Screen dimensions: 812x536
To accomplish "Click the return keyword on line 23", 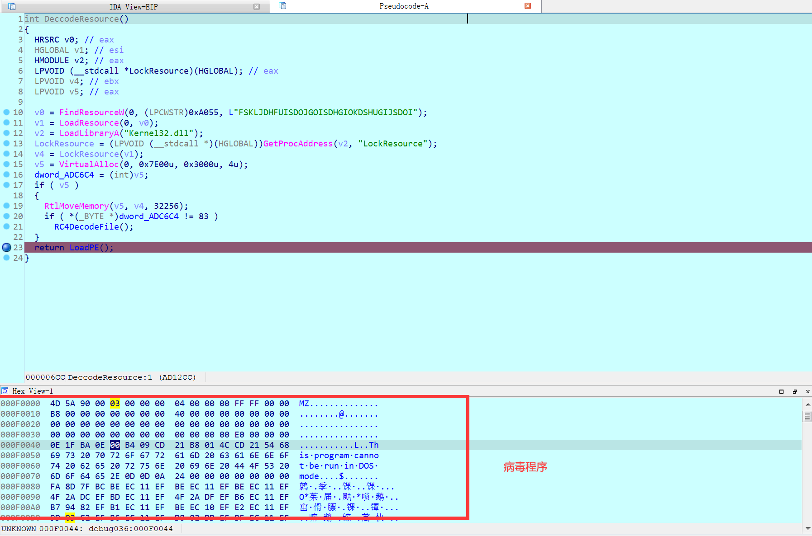I will 49,248.
